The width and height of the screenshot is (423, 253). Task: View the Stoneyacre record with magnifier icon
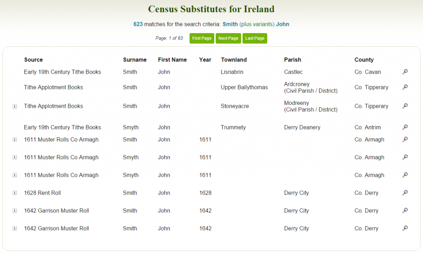405,106
